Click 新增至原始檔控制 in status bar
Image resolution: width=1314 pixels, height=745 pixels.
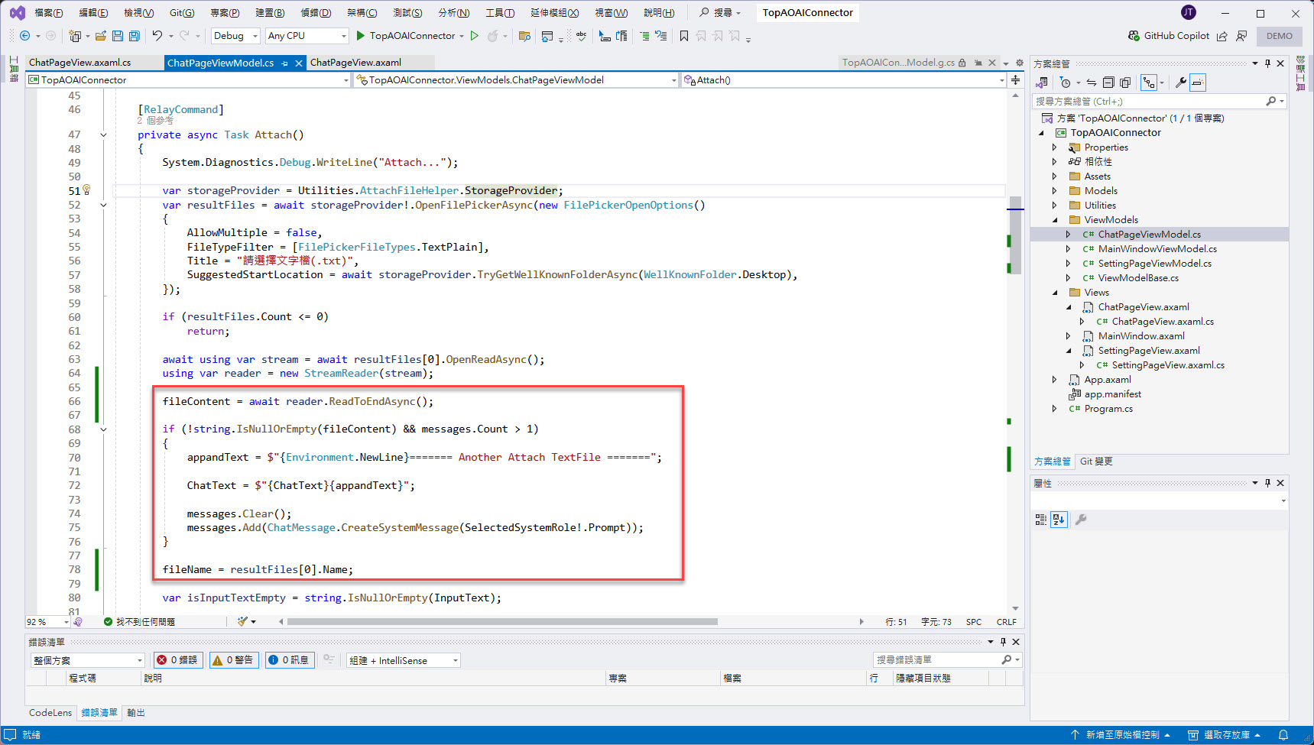[1121, 735]
